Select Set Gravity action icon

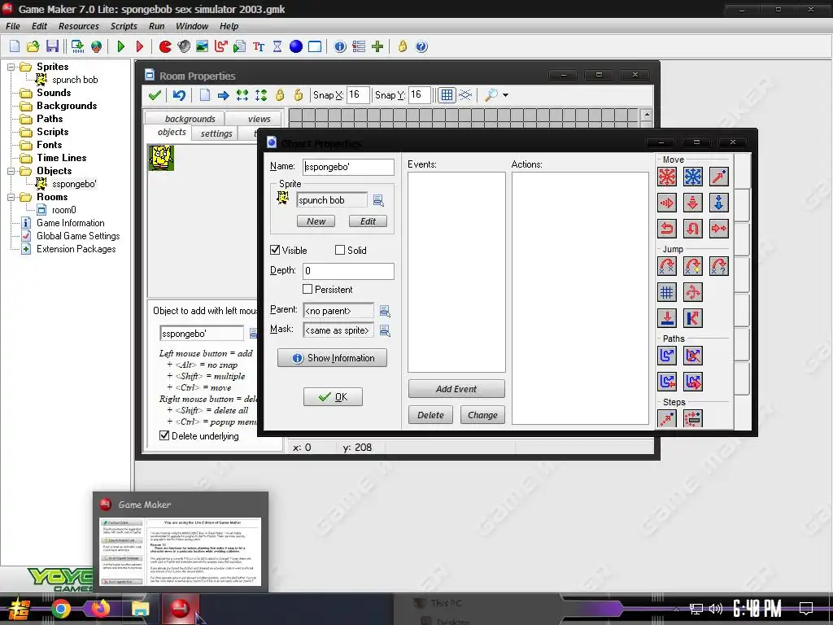click(x=719, y=203)
